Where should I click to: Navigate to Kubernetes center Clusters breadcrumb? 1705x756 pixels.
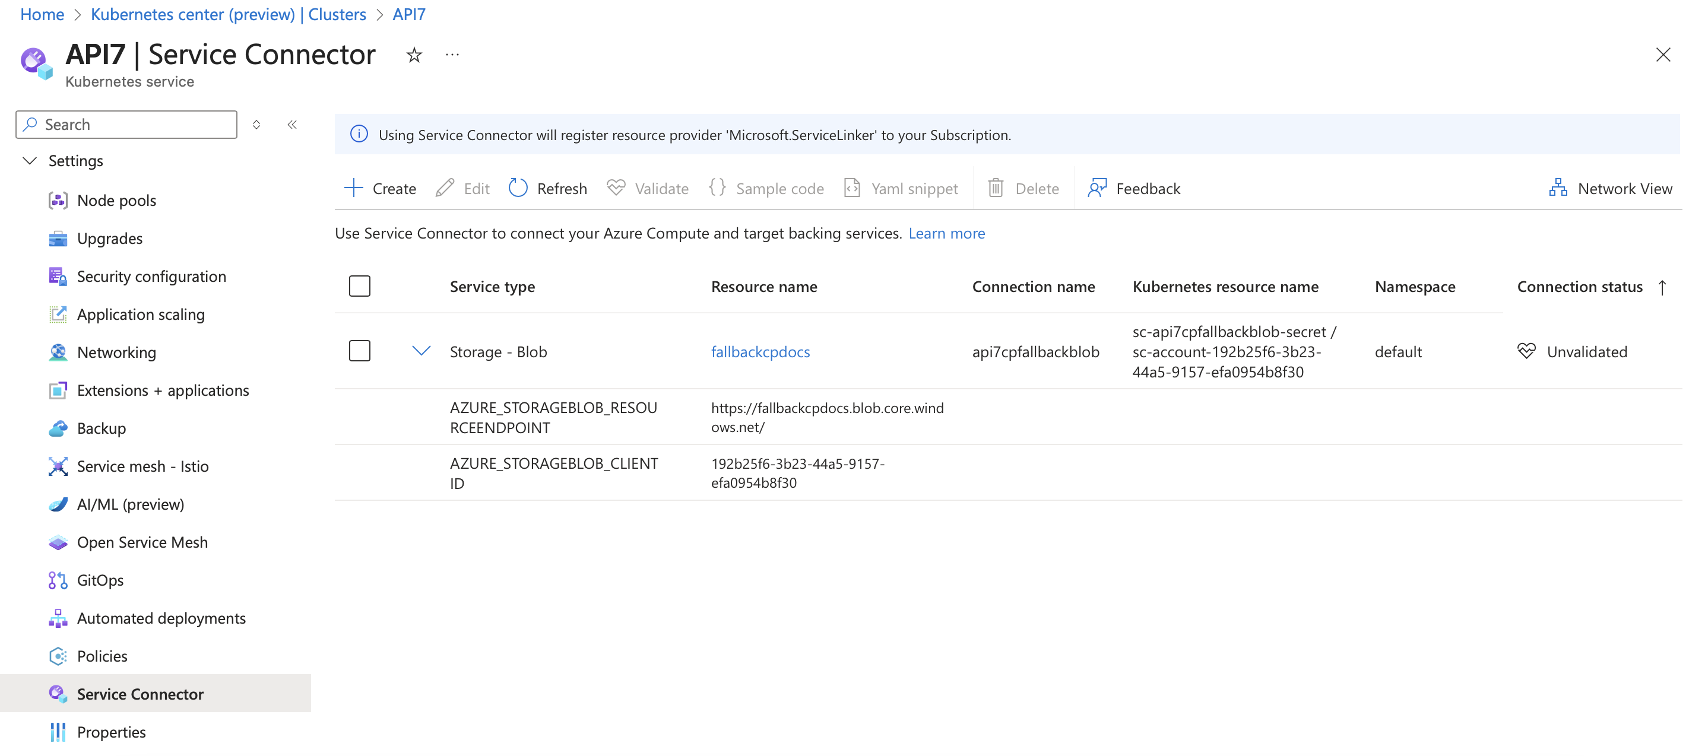click(x=229, y=14)
